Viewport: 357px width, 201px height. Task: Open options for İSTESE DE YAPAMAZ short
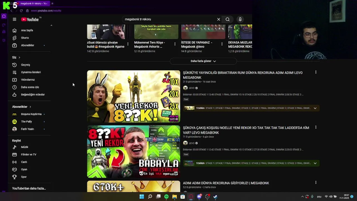[222, 44]
